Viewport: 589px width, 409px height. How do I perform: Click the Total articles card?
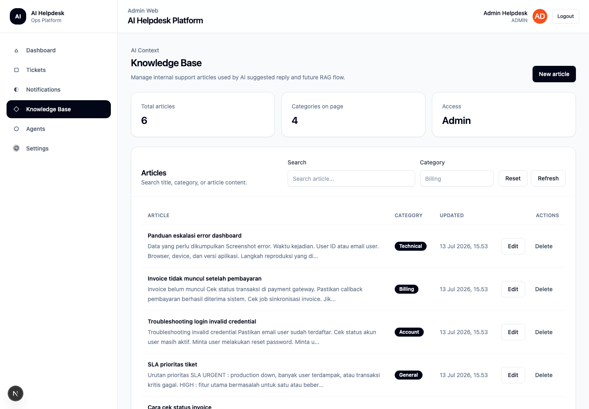pos(203,115)
